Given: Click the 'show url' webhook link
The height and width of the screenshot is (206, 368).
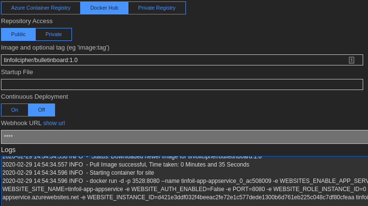Looking at the screenshot, I should click(54, 123).
